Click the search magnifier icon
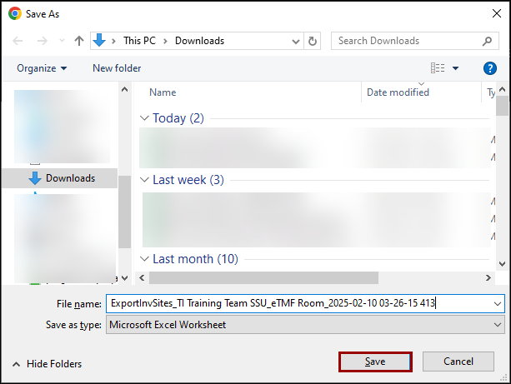 coord(488,41)
